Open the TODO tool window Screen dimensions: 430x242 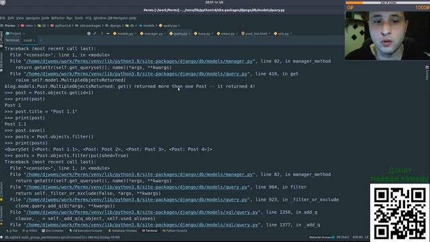(30, 231)
